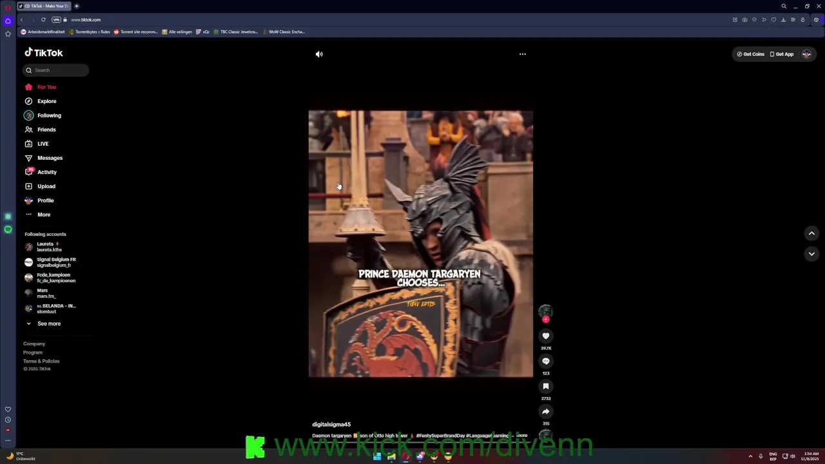Image resolution: width=825 pixels, height=464 pixels.
Task: Open Opera sidebar bookmarks star
Action: pyautogui.click(x=8, y=34)
